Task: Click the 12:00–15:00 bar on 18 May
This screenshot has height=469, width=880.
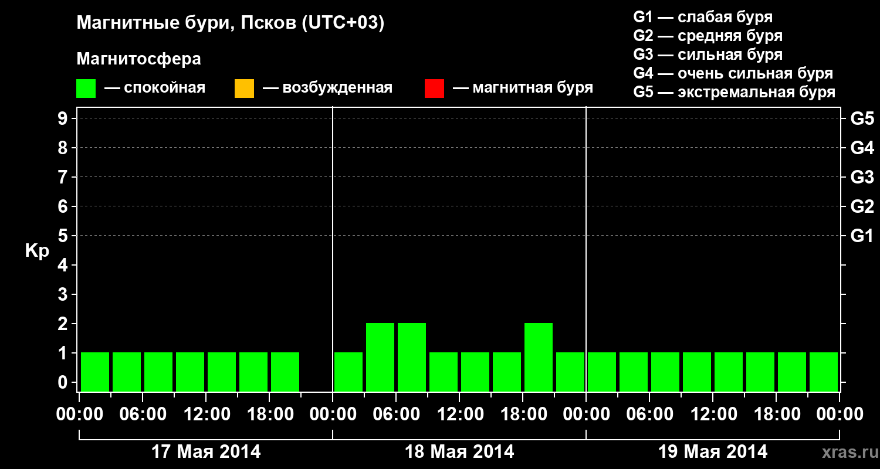Action: (475, 372)
